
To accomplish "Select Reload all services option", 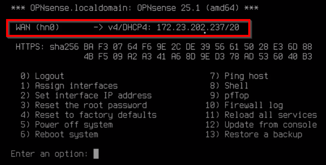I will click(261, 115).
